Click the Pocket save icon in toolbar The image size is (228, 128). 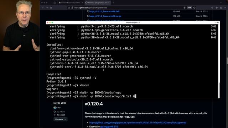tap(212, 8)
